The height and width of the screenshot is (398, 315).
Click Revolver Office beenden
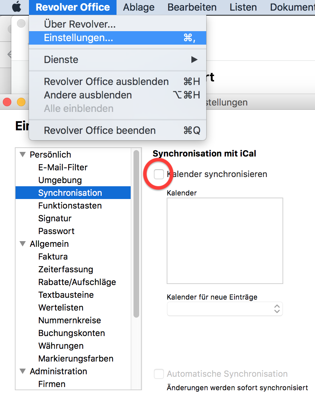point(100,130)
